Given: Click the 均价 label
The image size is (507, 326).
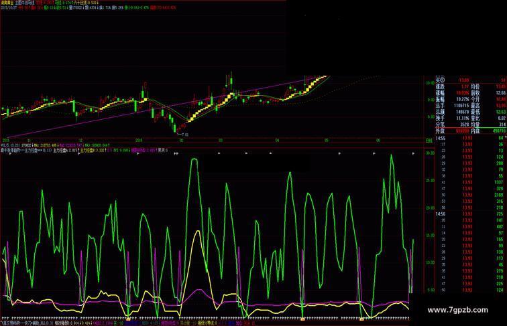Looking at the screenshot, I should point(475,86).
